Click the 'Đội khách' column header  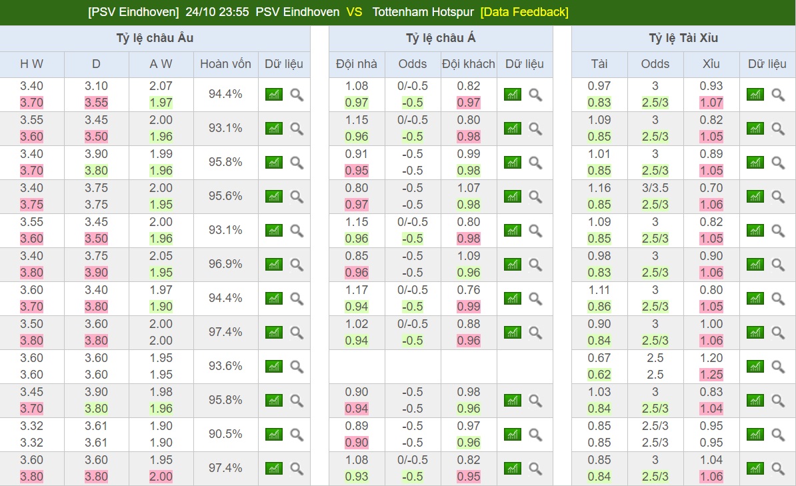469,64
